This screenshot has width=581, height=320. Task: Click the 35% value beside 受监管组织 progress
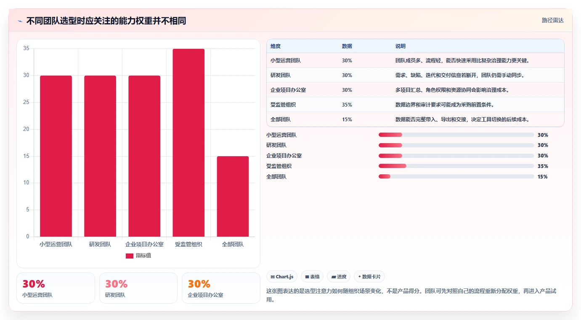click(543, 166)
